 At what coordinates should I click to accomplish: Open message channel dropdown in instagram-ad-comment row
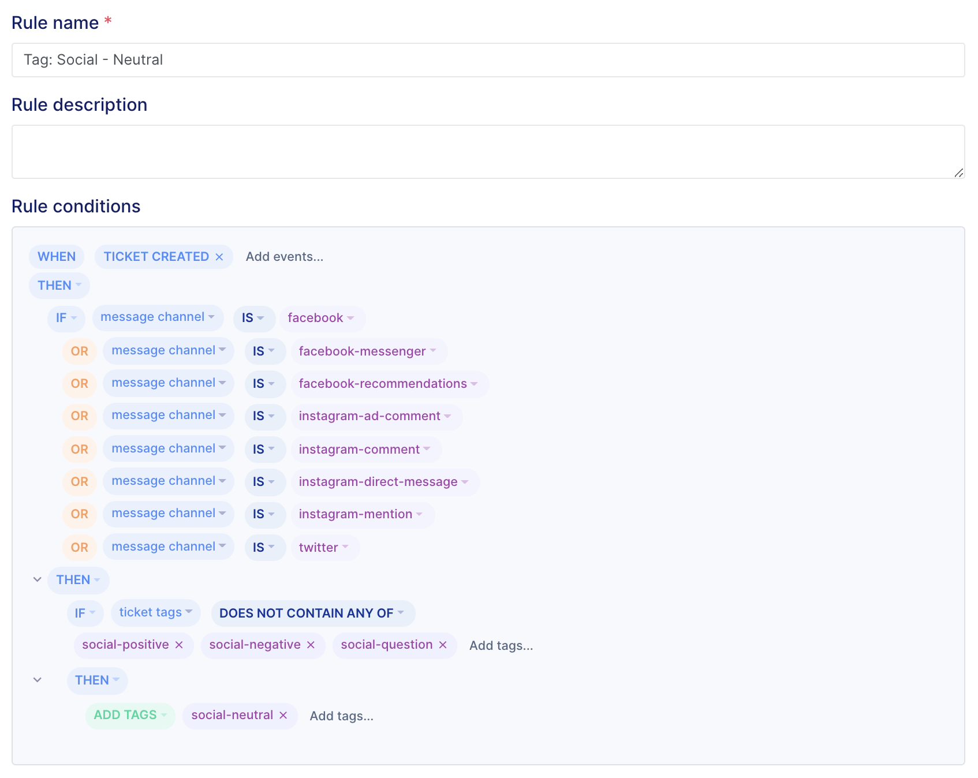pyautogui.click(x=169, y=415)
